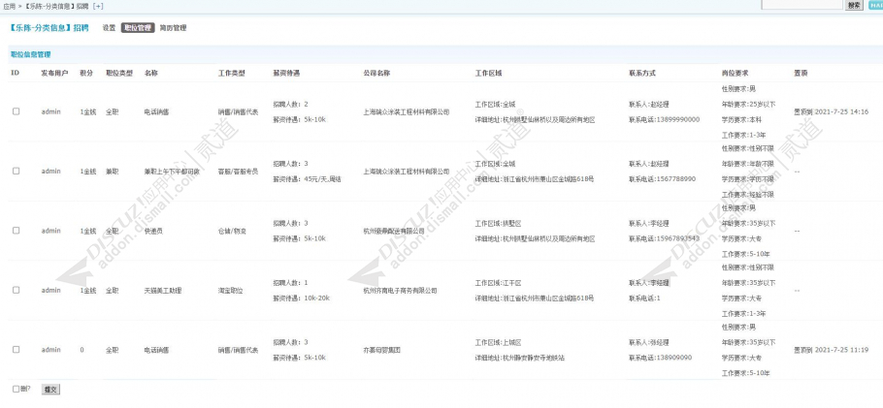Click the 兼职 job type cell
Image resolution: width=883 pixels, height=408 pixels.
(x=112, y=172)
